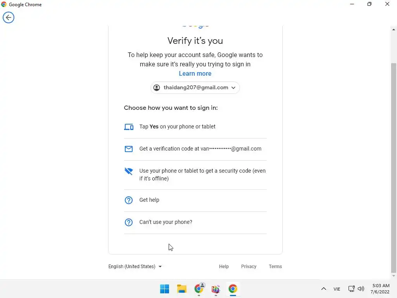Expand the thaidang207@gmail.com account switcher

(195, 88)
